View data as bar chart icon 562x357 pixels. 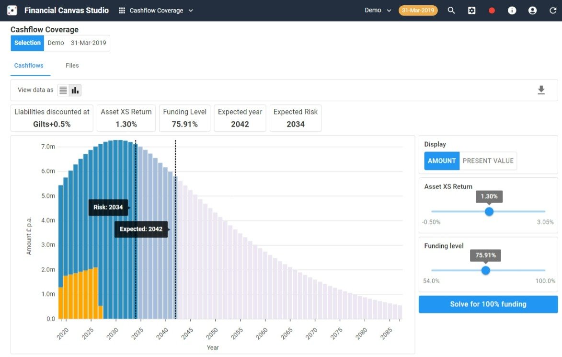click(x=75, y=90)
